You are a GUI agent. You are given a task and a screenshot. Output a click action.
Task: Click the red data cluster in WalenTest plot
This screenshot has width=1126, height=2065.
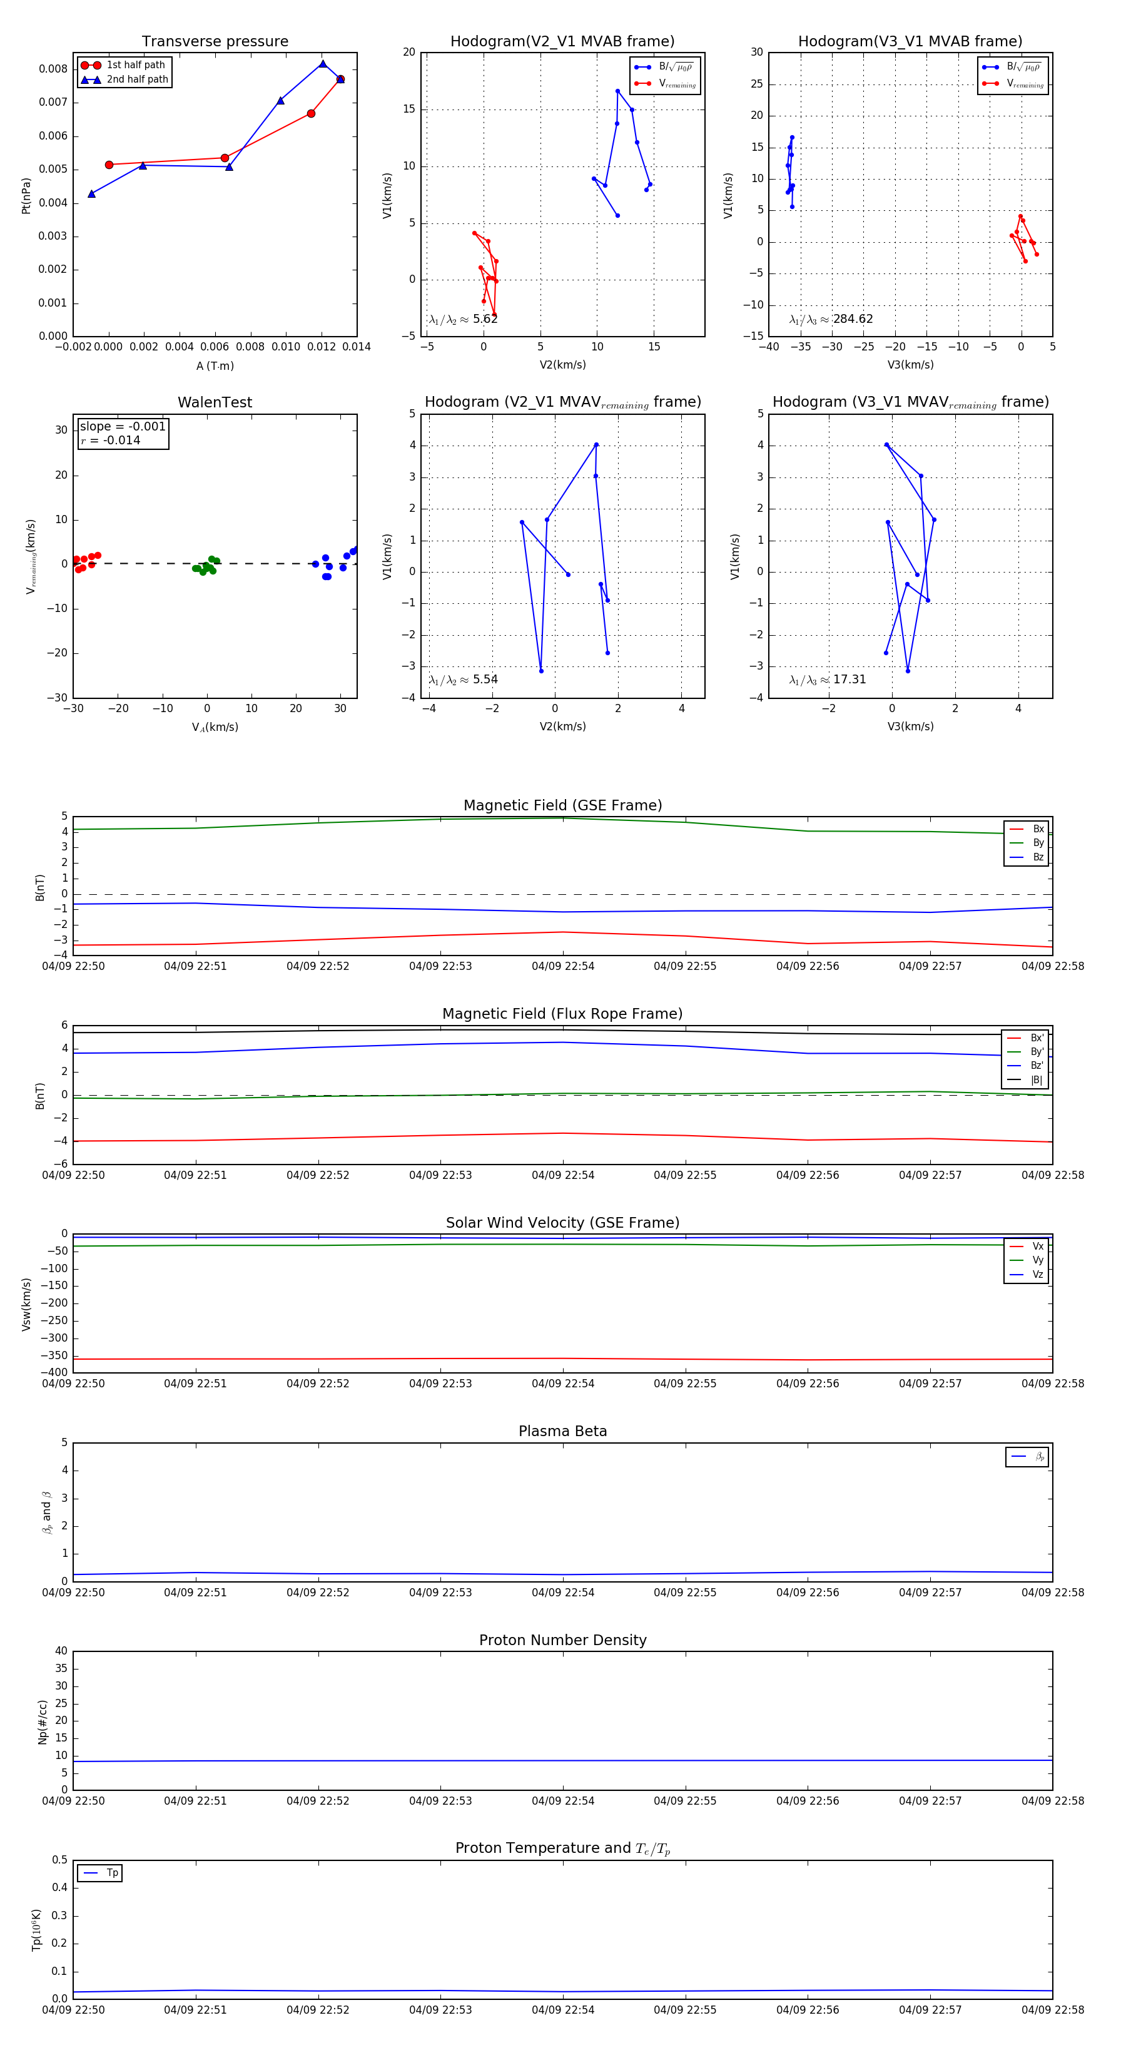(86, 561)
